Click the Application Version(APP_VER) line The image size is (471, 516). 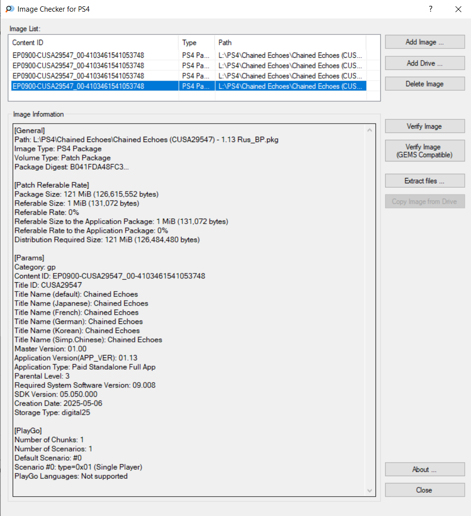[x=76, y=358]
